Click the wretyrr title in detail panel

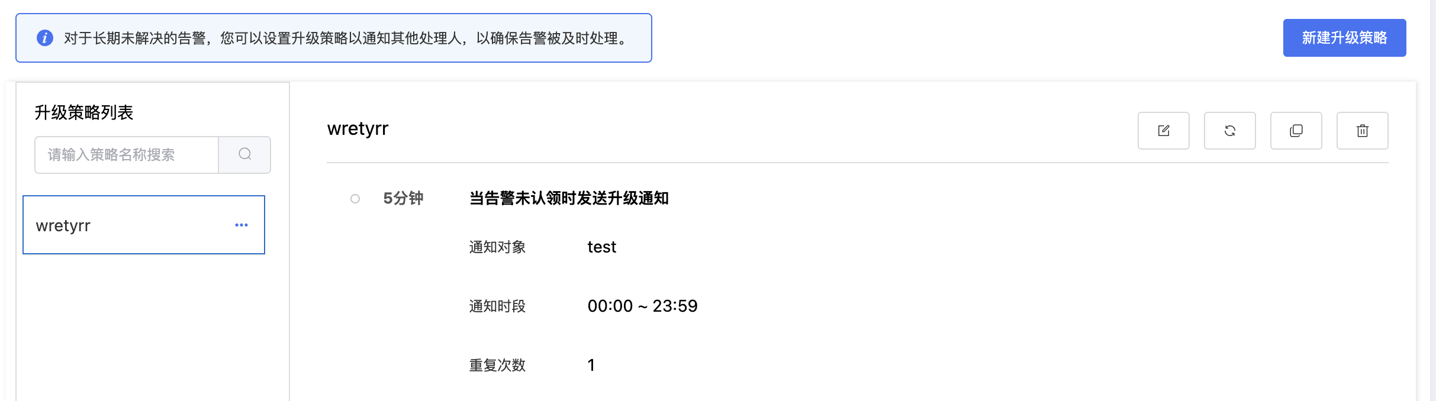[x=358, y=129]
